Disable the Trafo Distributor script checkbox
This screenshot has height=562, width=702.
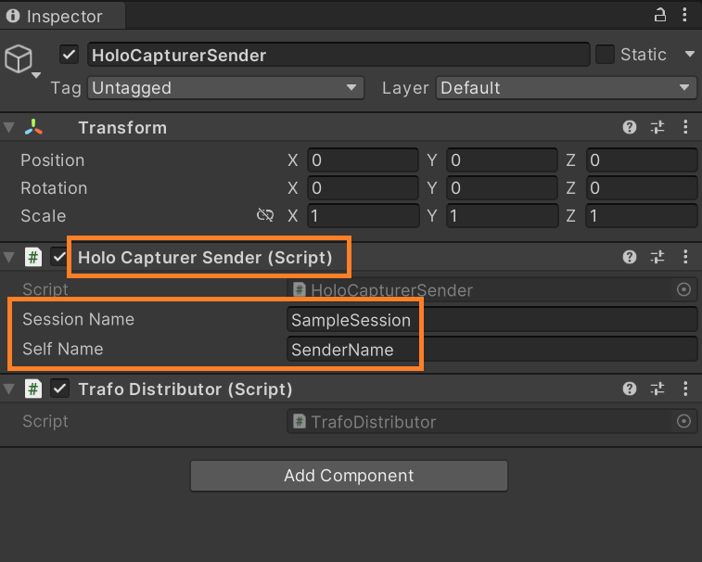point(60,390)
